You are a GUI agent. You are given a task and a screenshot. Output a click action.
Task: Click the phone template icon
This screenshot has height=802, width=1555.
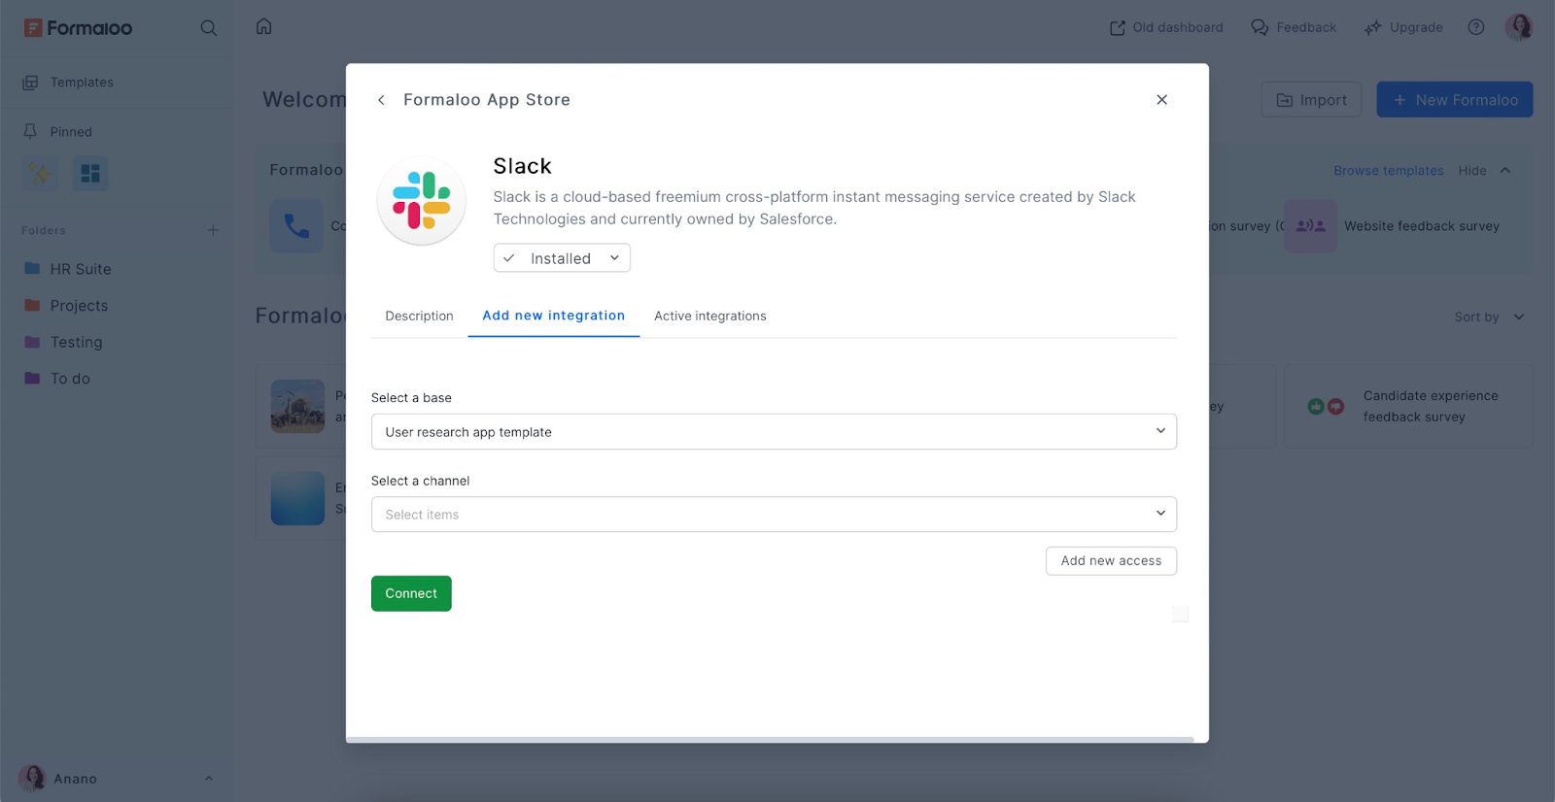296,226
